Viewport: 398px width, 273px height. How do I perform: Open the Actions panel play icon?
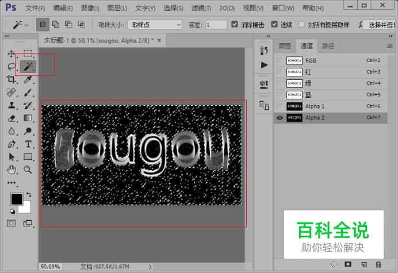pos(264,65)
